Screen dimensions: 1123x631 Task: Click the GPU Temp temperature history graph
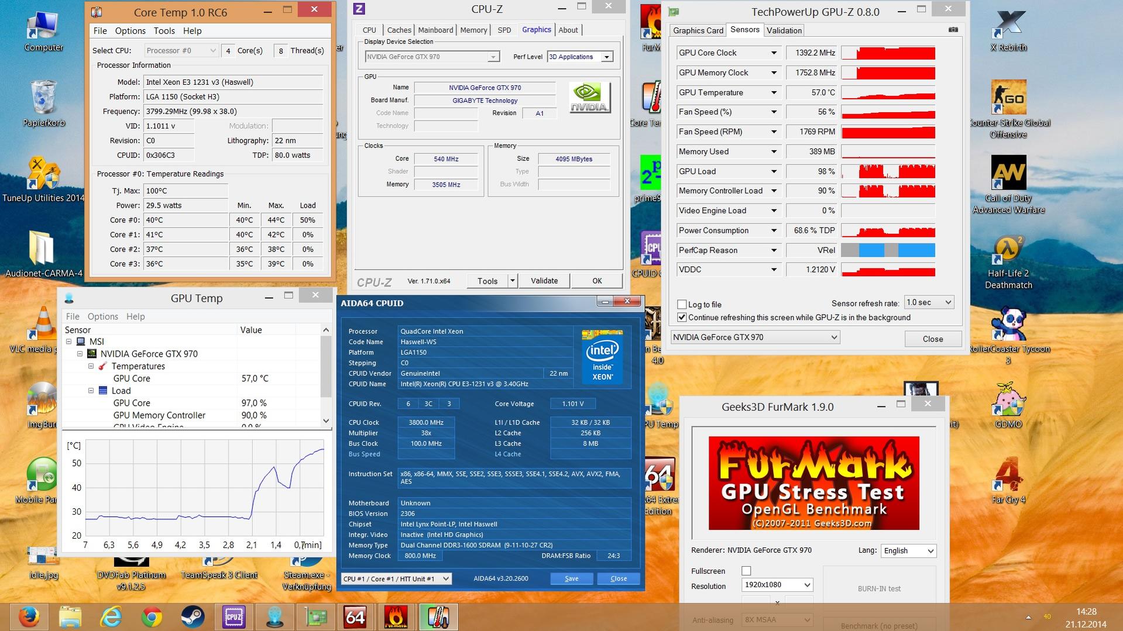click(x=204, y=488)
